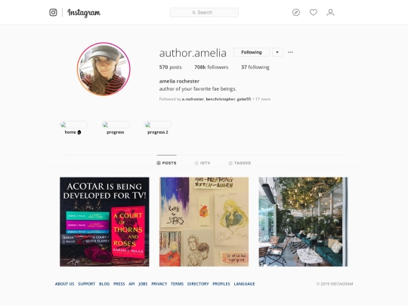The image size is (408, 306).
Task: View the 708k followers list
Action: (x=212, y=67)
